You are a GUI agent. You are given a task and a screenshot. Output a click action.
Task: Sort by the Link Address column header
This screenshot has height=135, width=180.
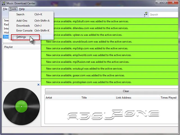coord(137,98)
